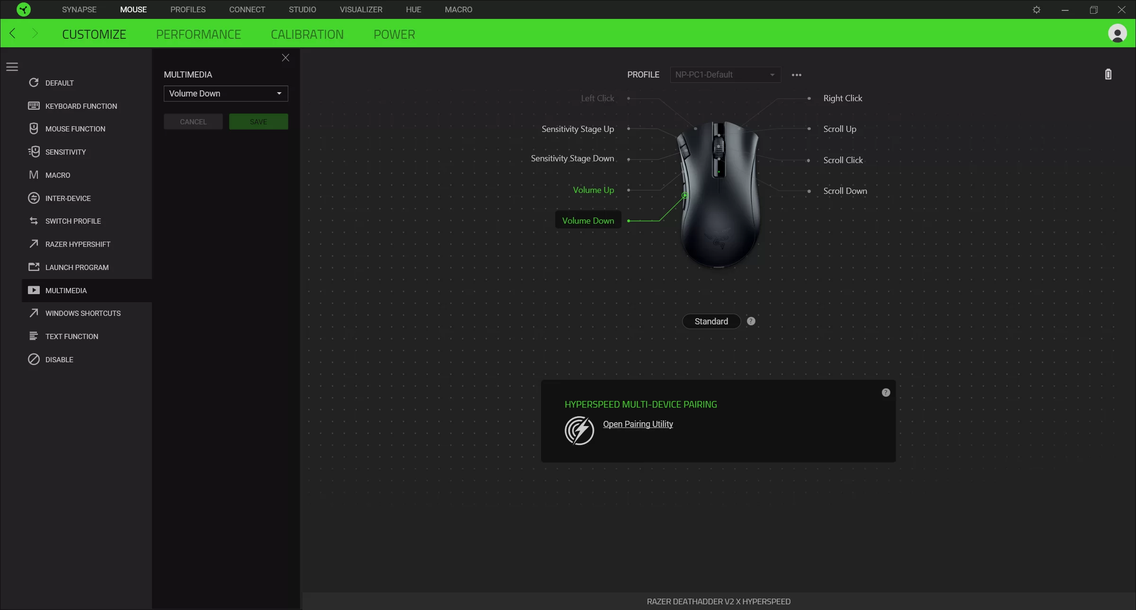
Task: Switch to the PROFILES top tab
Action: pos(188,9)
